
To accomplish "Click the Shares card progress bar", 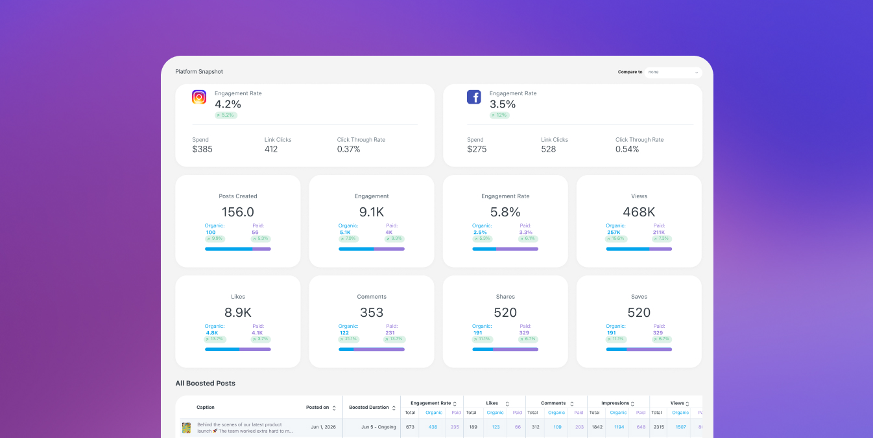I will pyautogui.click(x=505, y=349).
